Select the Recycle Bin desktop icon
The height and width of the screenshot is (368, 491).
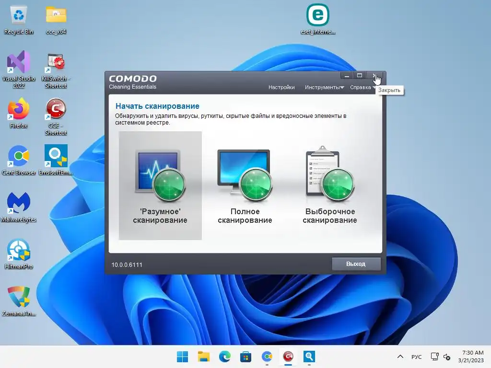click(19, 20)
